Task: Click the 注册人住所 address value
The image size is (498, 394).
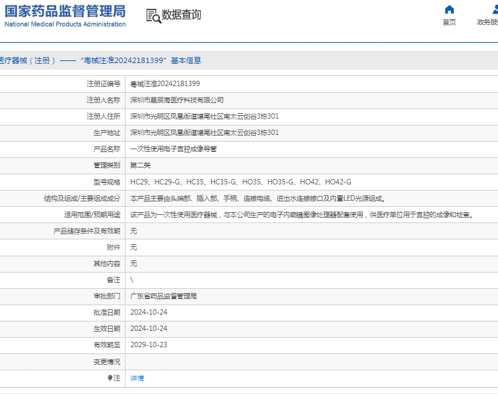Action: 204,117
